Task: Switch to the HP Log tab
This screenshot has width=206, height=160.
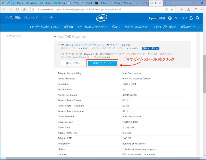Action: pyautogui.click(x=46, y=3)
